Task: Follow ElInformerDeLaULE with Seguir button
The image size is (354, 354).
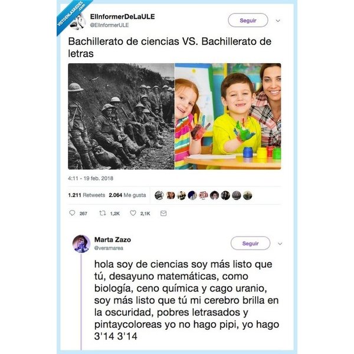Action: 248,20
